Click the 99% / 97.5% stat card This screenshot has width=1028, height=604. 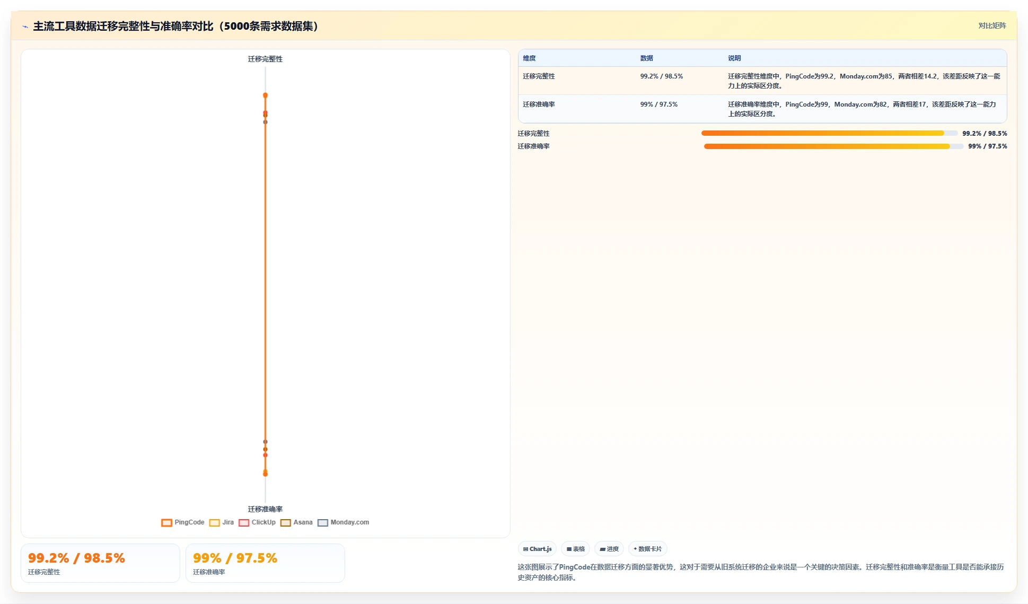click(265, 563)
